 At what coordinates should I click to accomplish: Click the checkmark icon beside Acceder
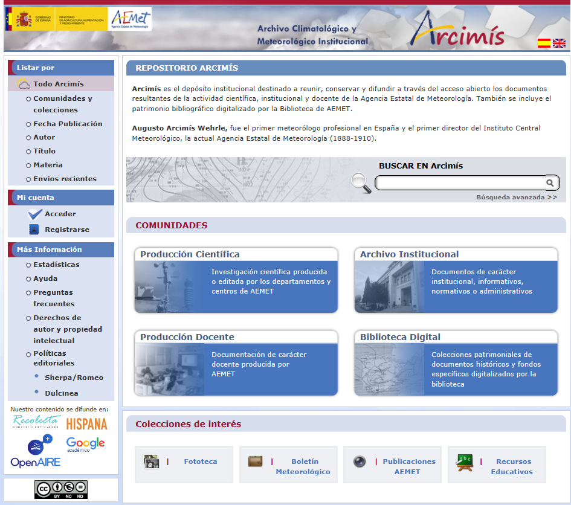(35, 214)
